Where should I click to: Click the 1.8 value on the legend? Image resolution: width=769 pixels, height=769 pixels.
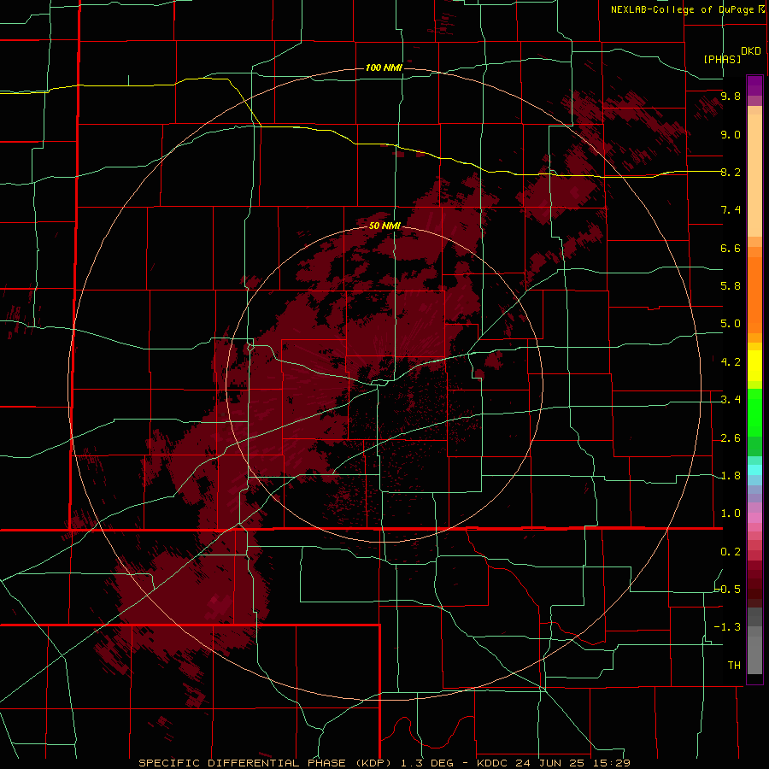[x=731, y=476]
